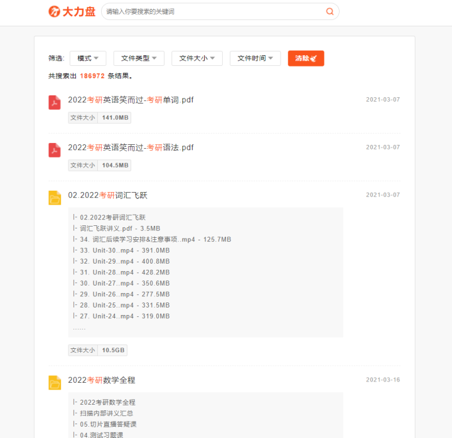Click date 2021-03-07 of 考研语法.pdf
The width and height of the screenshot is (452, 438).
tap(383, 147)
